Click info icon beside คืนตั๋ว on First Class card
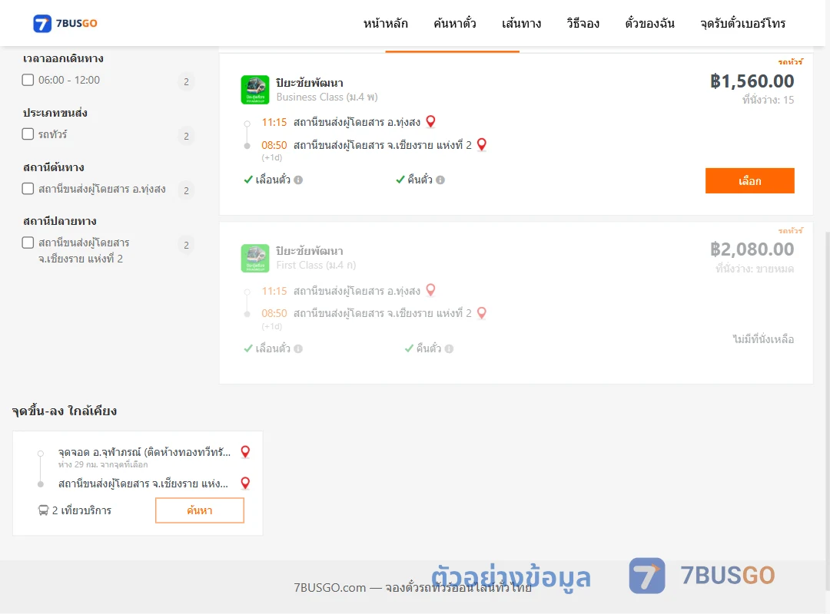830x614 pixels. click(x=449, y=348)
